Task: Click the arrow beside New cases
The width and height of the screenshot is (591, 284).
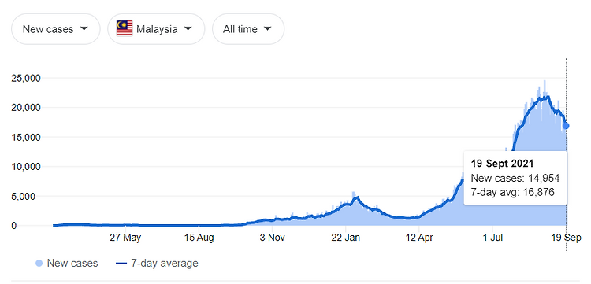Action: 84,28
